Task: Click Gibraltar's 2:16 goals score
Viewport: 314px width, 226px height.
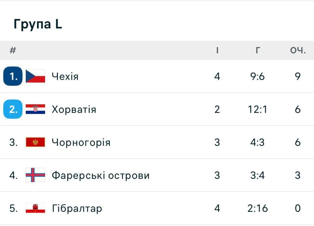Action: pos(257,208)
